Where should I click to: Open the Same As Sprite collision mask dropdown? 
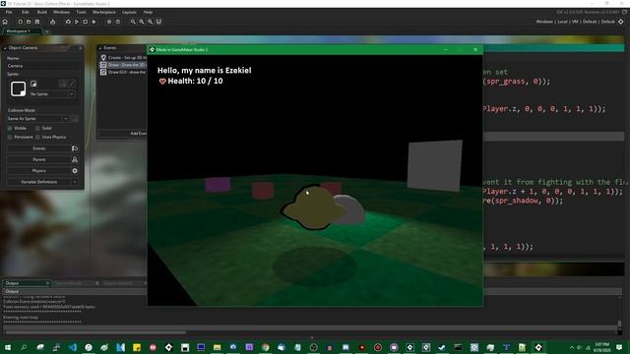coord(37,119)
